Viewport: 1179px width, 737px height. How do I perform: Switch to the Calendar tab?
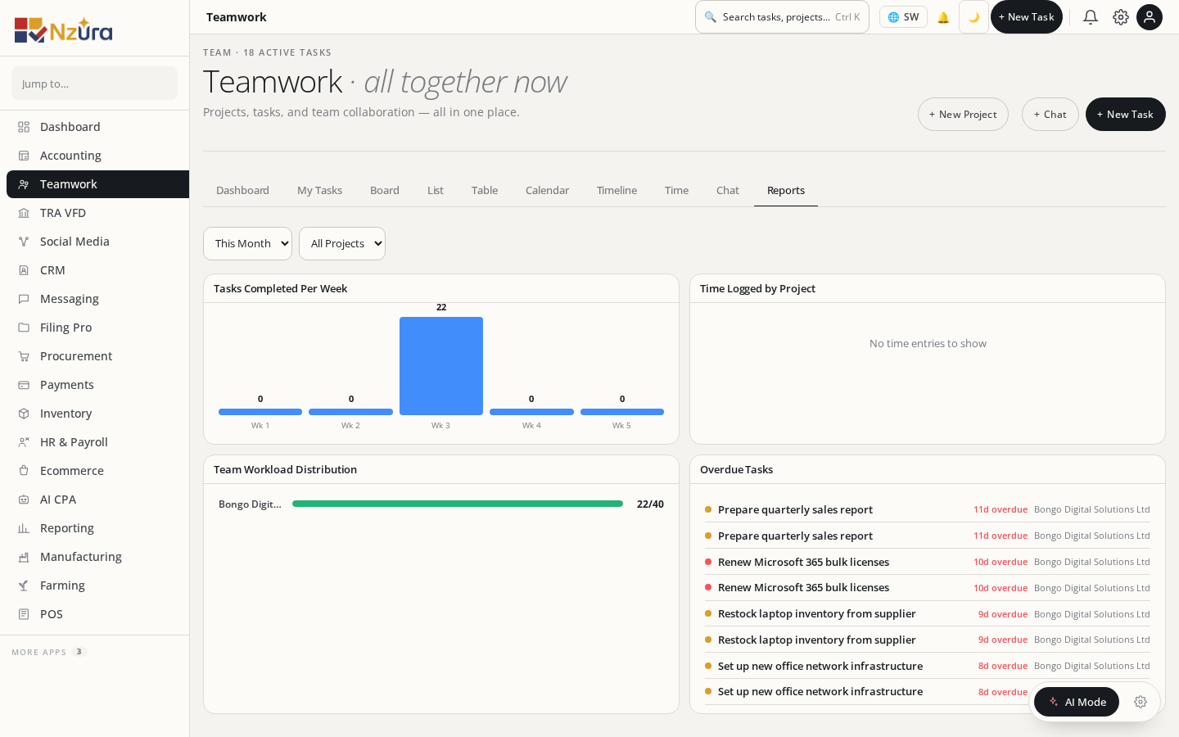547,190
